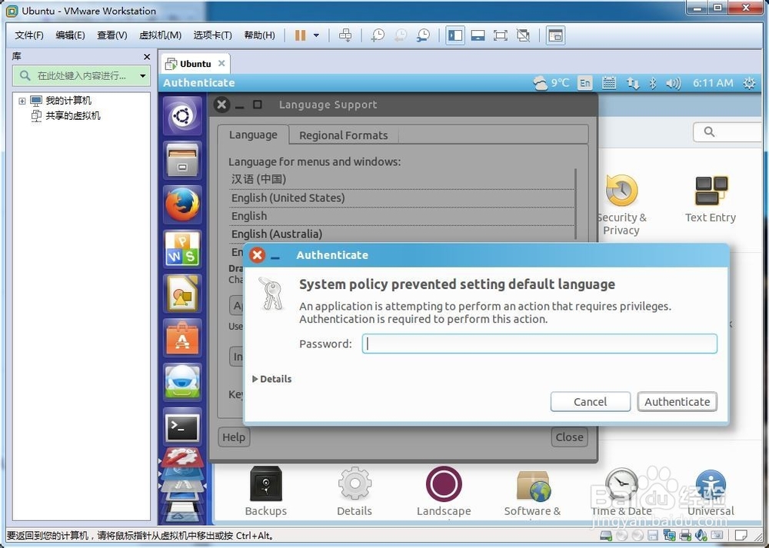Screen dimensions: 769x548
Task: Click the Language tab in Language Support
Action: point(253,135)
